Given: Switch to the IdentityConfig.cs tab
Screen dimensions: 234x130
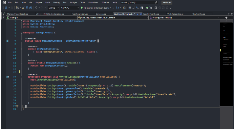Looking at the screenshot, I should (x=151, y=14).
